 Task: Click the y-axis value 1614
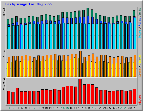pyautogui.click(x=4, y=54)
